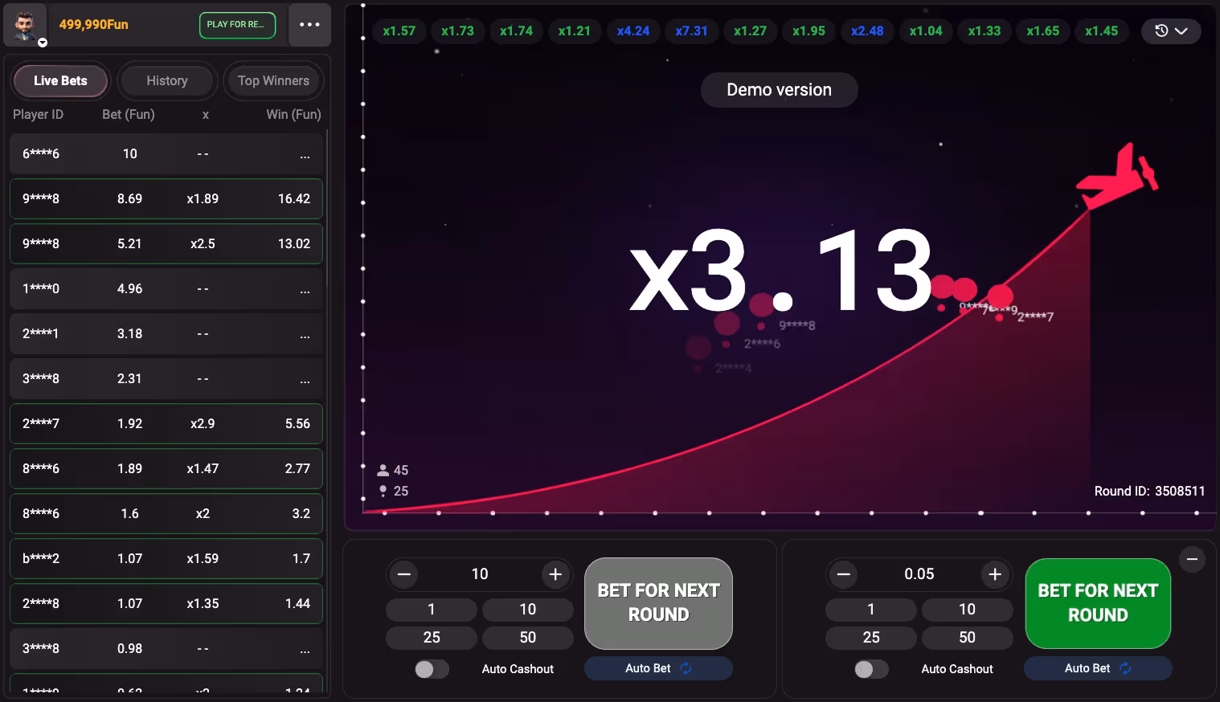Viewport: 1220px width, 702px height.
Task: Click bet row with bet 8.69
Action: coord(166,199)
